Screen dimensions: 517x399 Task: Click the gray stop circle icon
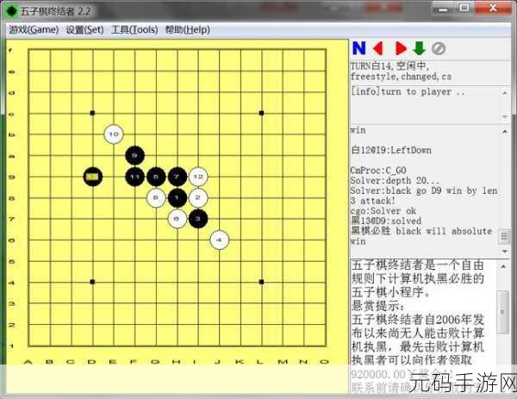pos(439,48)
